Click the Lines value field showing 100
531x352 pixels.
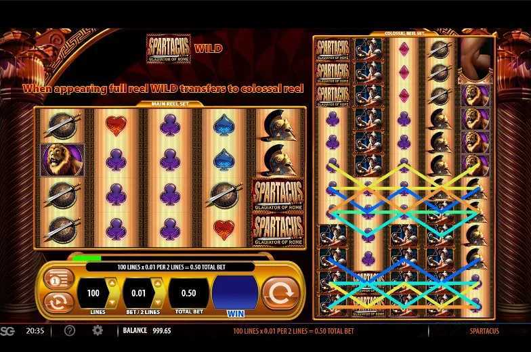point(93,293)
